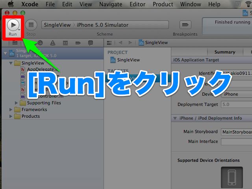Select the AppDelegate.h file
This screenshot has width=252, height=189.
42,69
